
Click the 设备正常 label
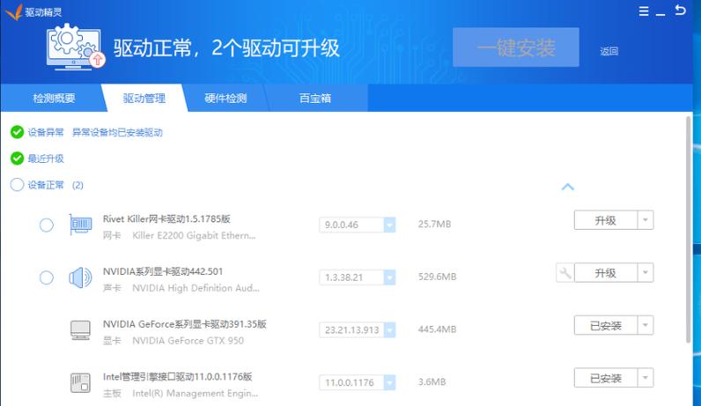tap(46, 185)
